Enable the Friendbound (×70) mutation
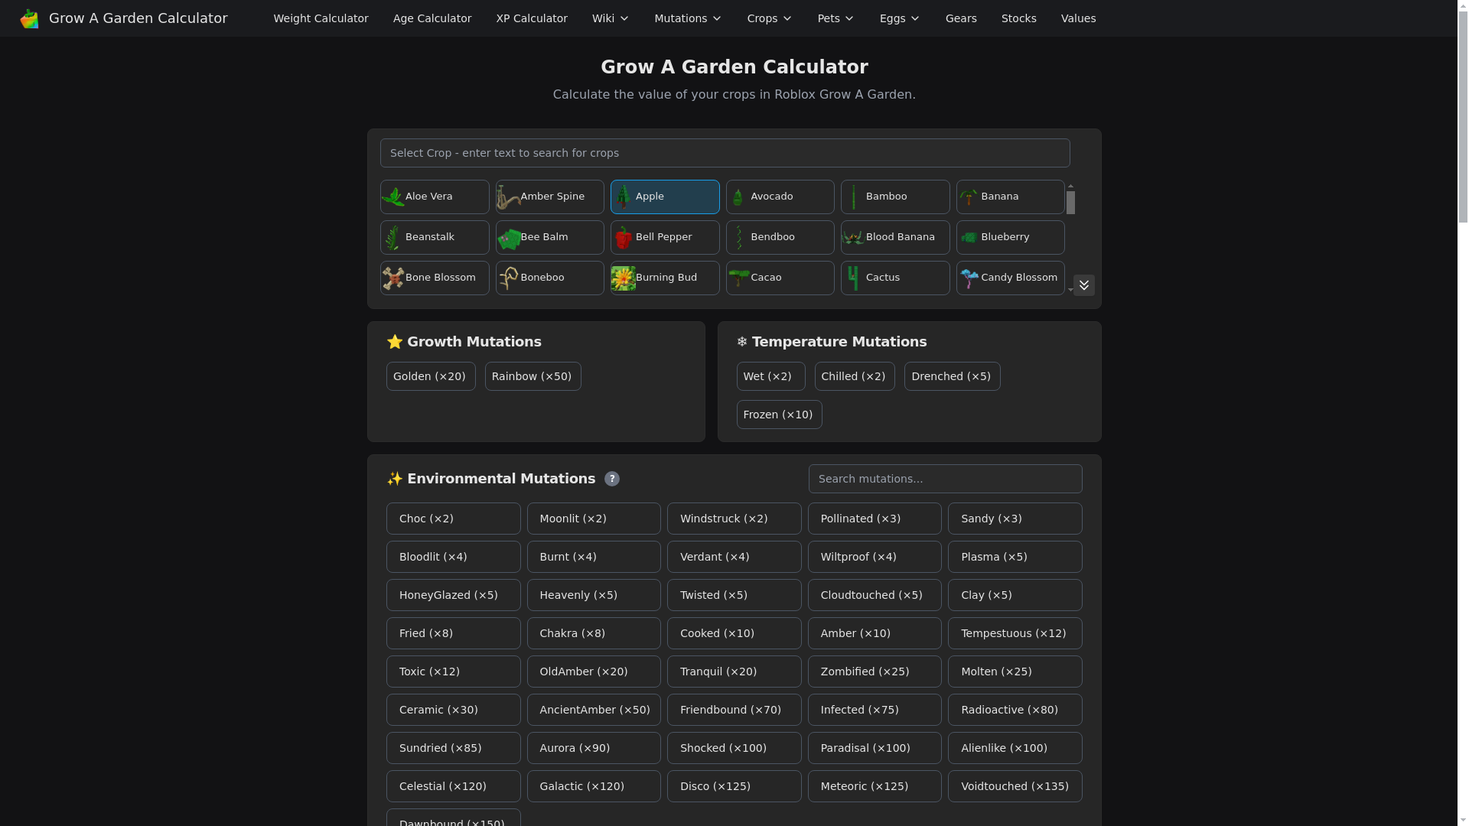 [x=734, y=710]
